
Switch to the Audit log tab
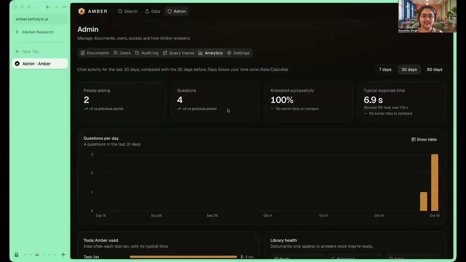147,53
